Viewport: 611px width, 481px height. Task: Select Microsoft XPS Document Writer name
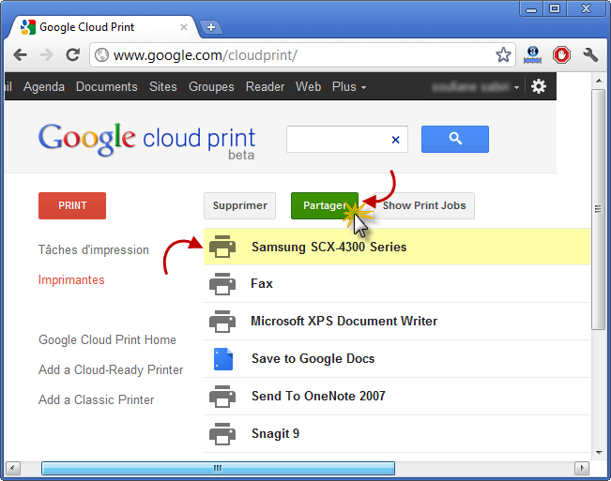click(x=344, y=321)
